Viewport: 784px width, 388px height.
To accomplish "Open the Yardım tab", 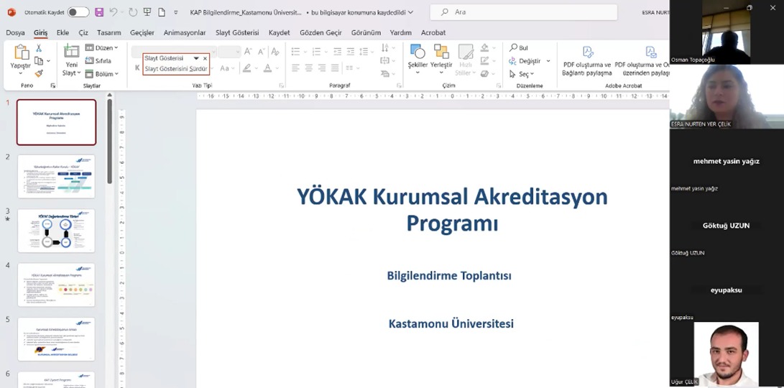I will [x=400, y=32].
